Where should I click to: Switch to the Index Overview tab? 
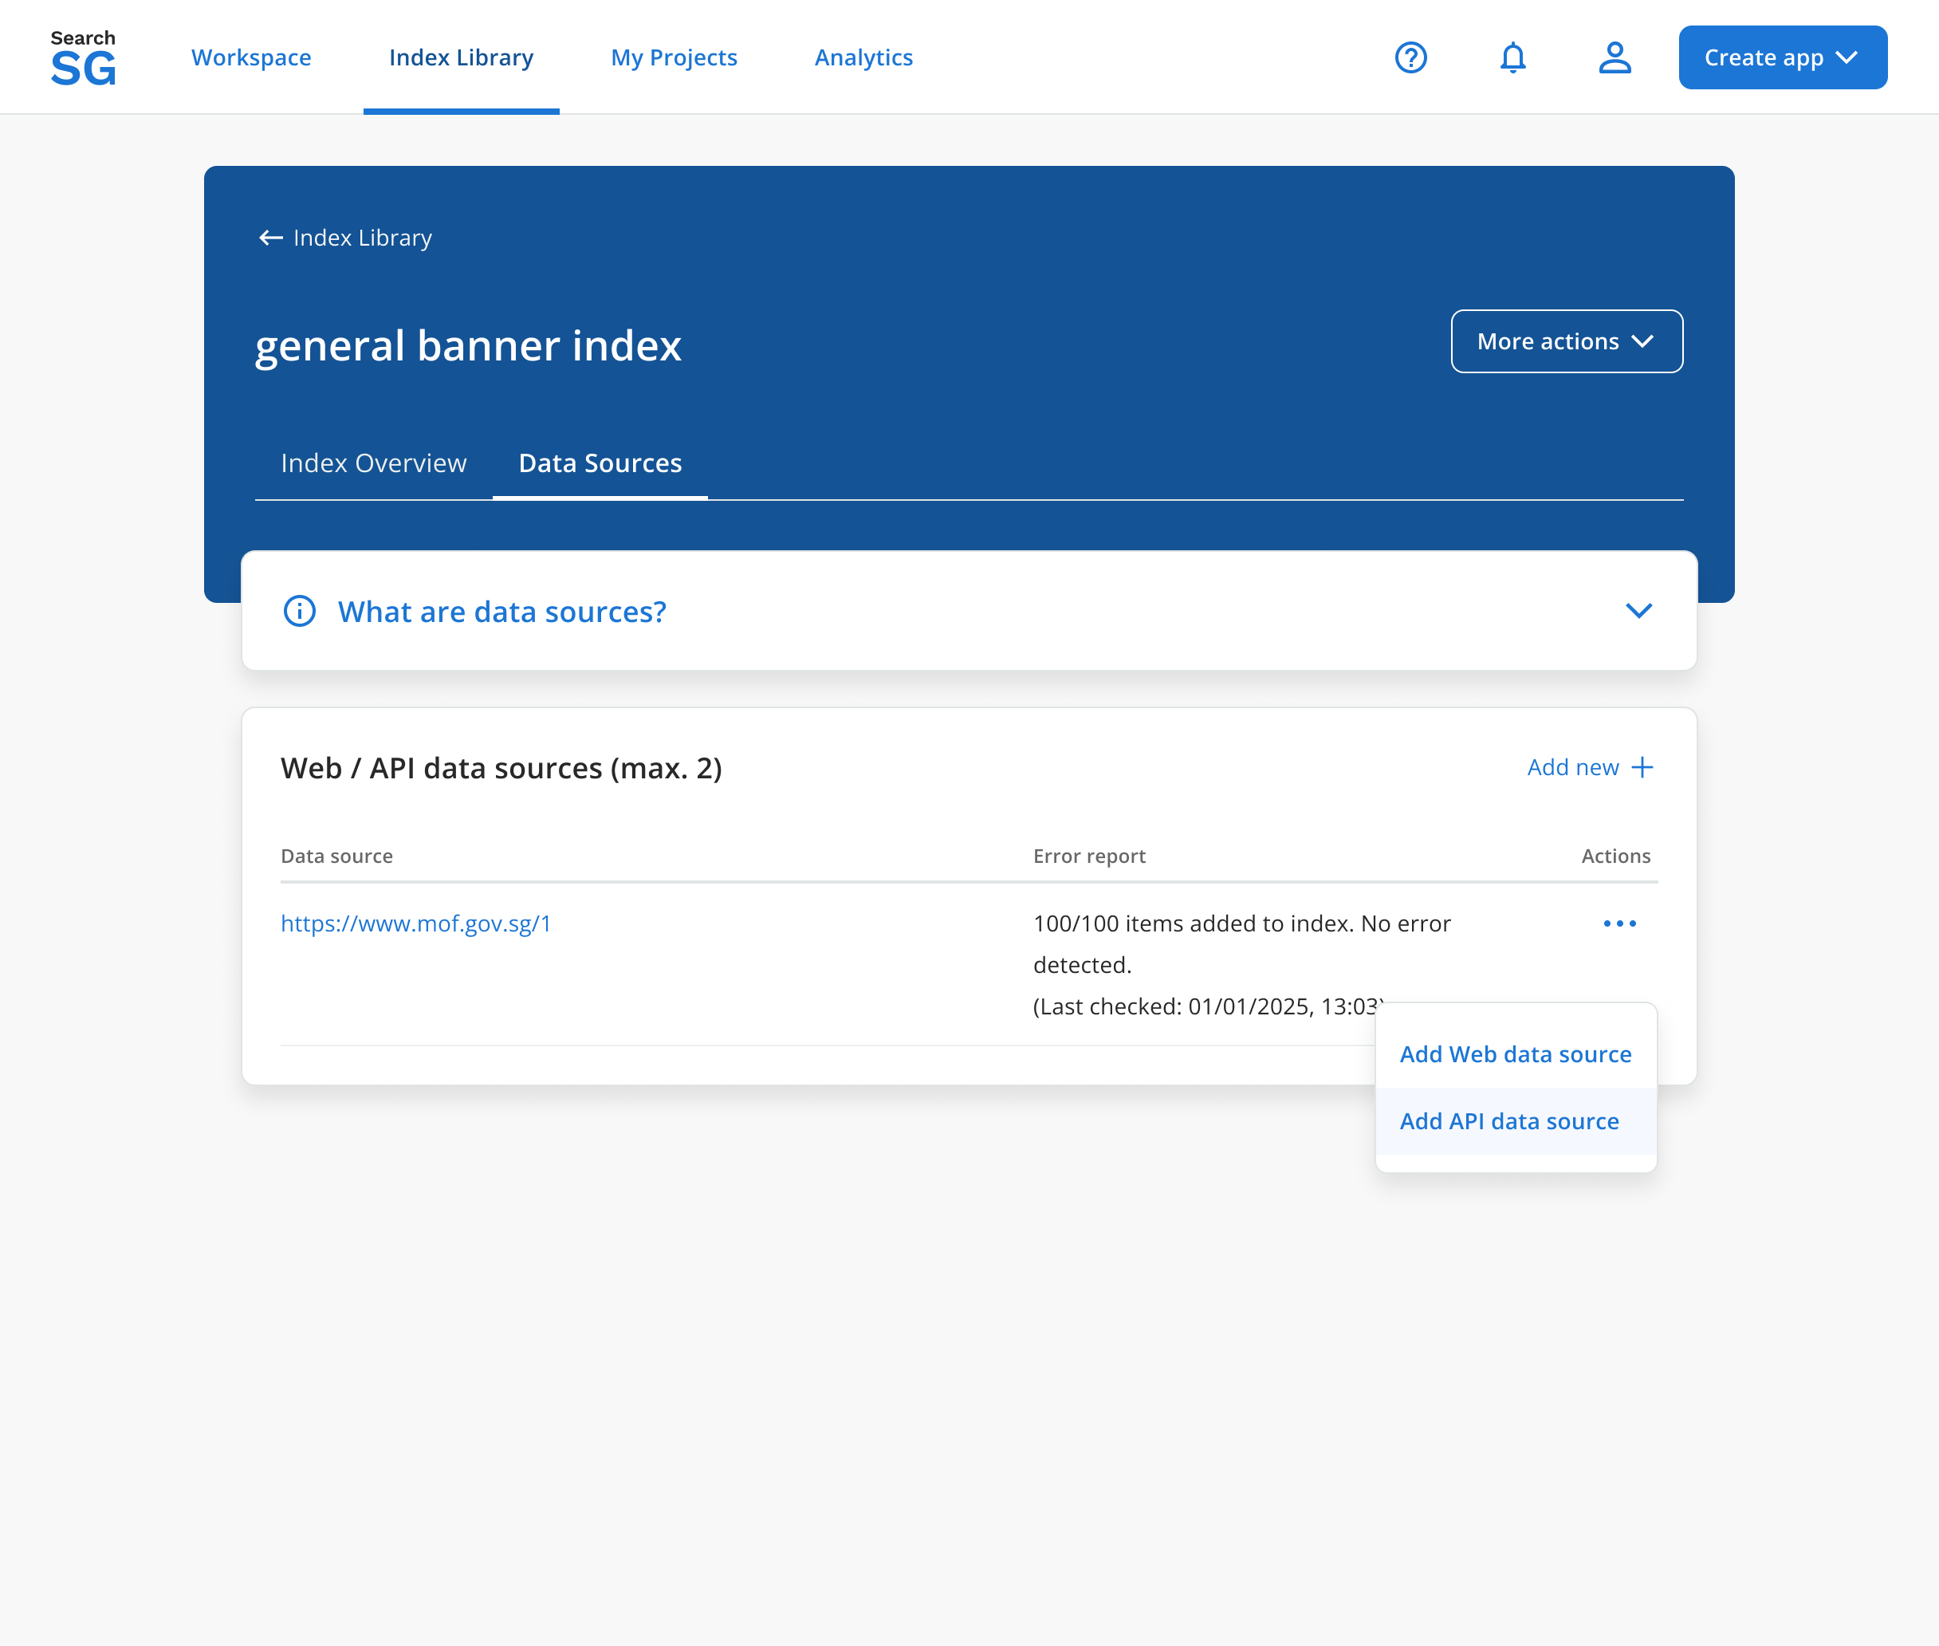(373, 464)
